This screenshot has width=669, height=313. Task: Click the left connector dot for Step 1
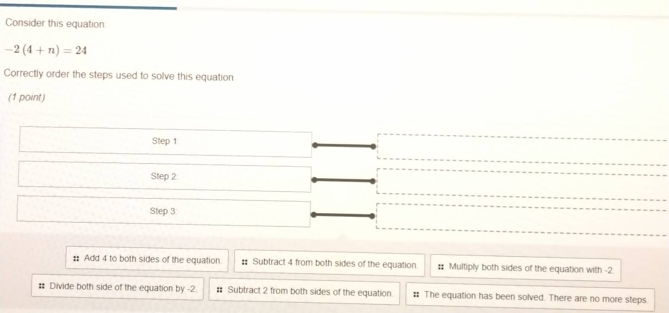(x=314, y=146)
